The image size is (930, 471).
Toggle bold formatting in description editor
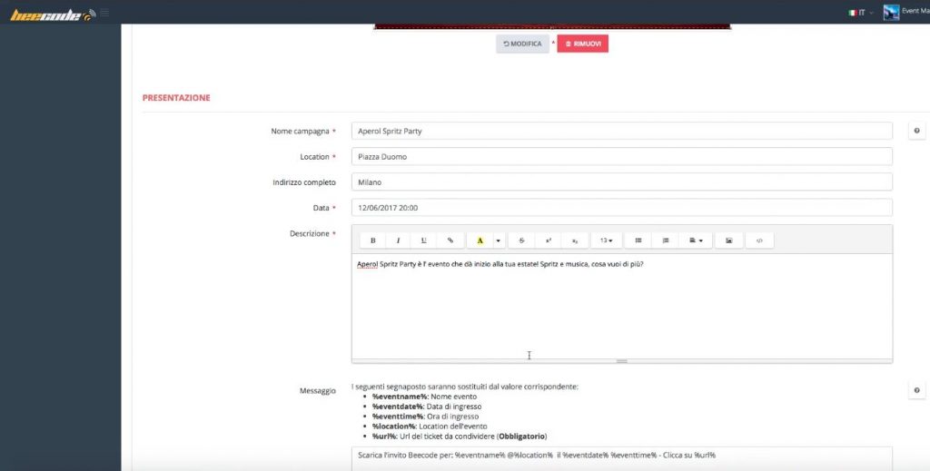372,240
